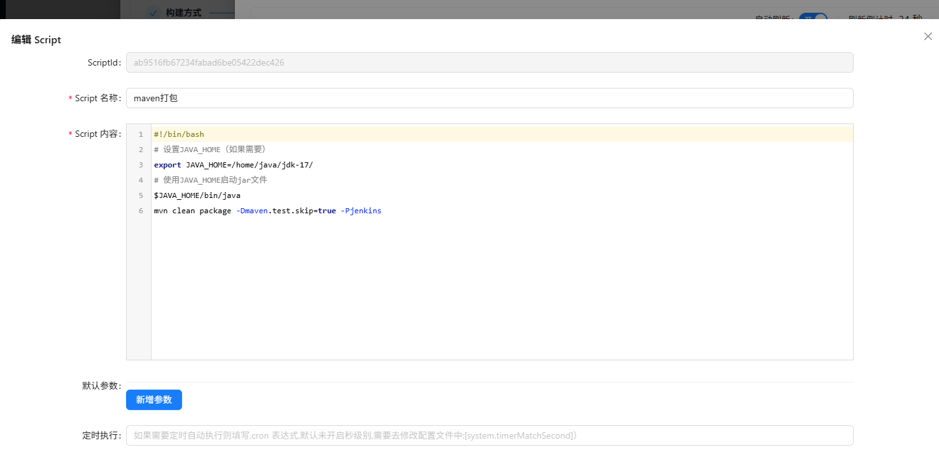
Task: Toggle the 自动刷新 switch behind dialog
Action: (813, 16)
